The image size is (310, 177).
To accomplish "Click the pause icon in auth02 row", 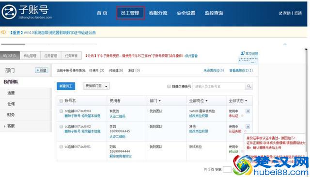I will click(248, 127).
